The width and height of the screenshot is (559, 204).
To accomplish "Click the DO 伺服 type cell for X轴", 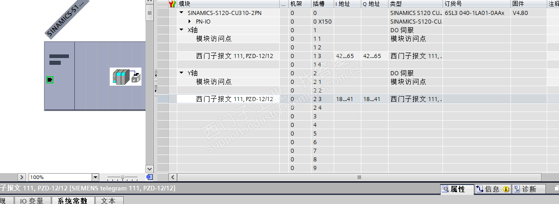I will pyautogui.click(x=416, y=30).
